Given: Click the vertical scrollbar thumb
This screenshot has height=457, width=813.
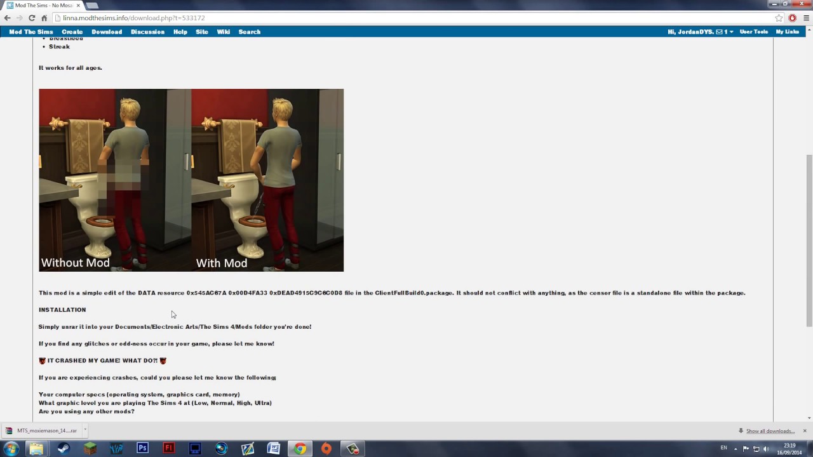Looking at the screenshot, I should [x=809, y=241].
